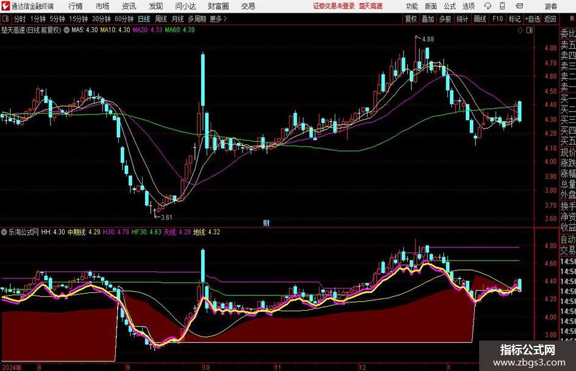Open the 资讯 menu
The width and height of the screenshot is (576, 371).
[x=129, y=6]
